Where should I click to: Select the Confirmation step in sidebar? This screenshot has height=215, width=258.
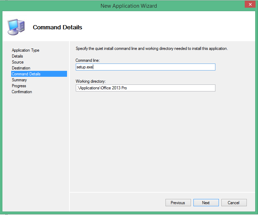point(22,92)
